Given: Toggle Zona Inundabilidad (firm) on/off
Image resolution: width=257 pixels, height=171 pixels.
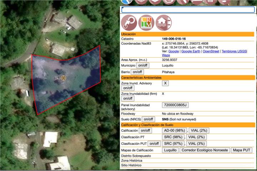Looking at the screenshot, I should [128, 99].
